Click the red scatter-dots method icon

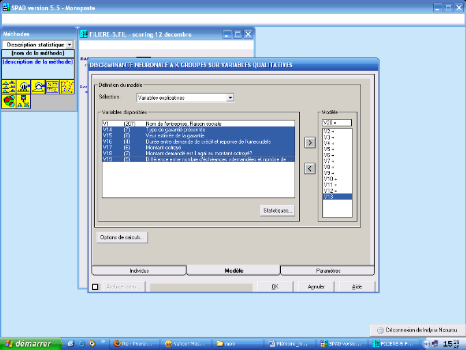pos(67,87)
